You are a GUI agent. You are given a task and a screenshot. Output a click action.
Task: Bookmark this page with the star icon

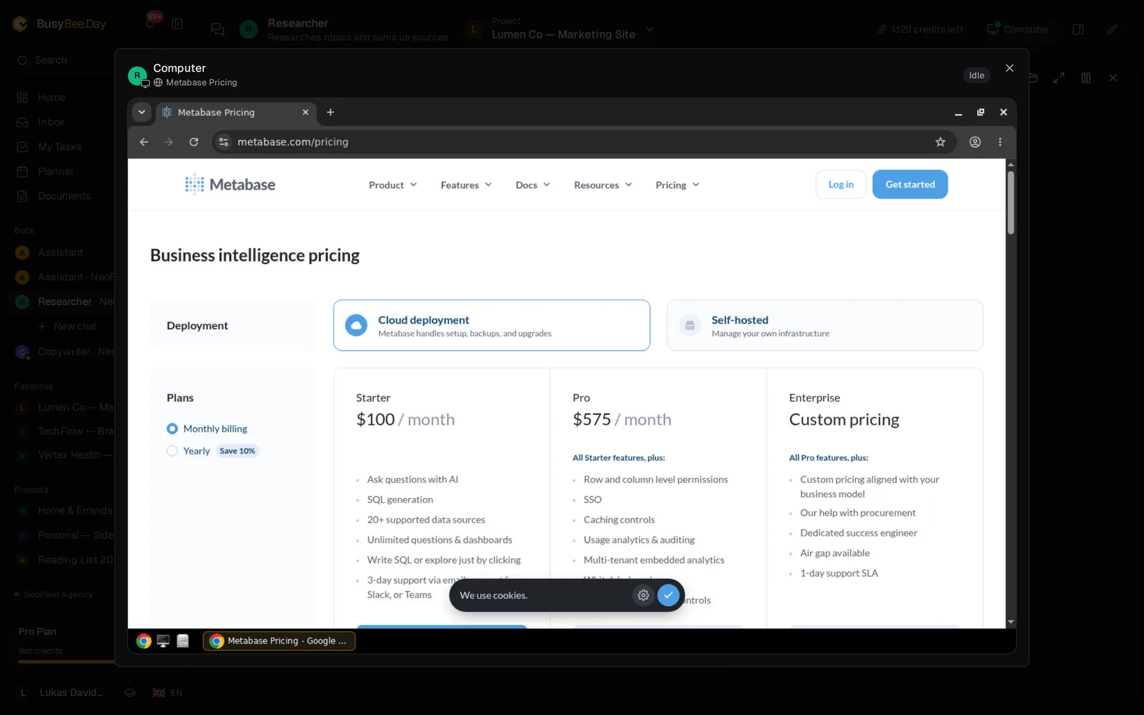940,142
